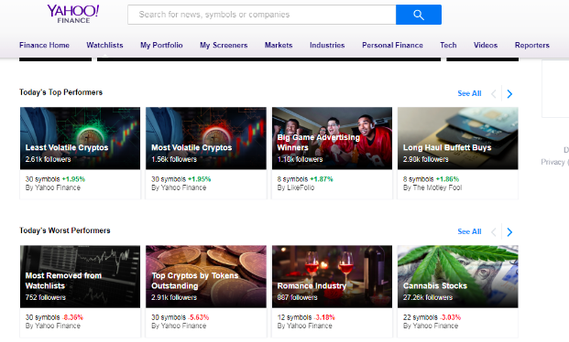Click See All for Top Performers
Screen dimensions: 569x342
469,93
